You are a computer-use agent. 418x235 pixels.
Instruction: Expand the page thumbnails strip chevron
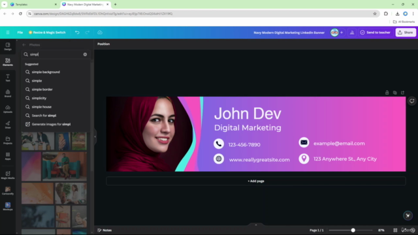coord(256,225)
